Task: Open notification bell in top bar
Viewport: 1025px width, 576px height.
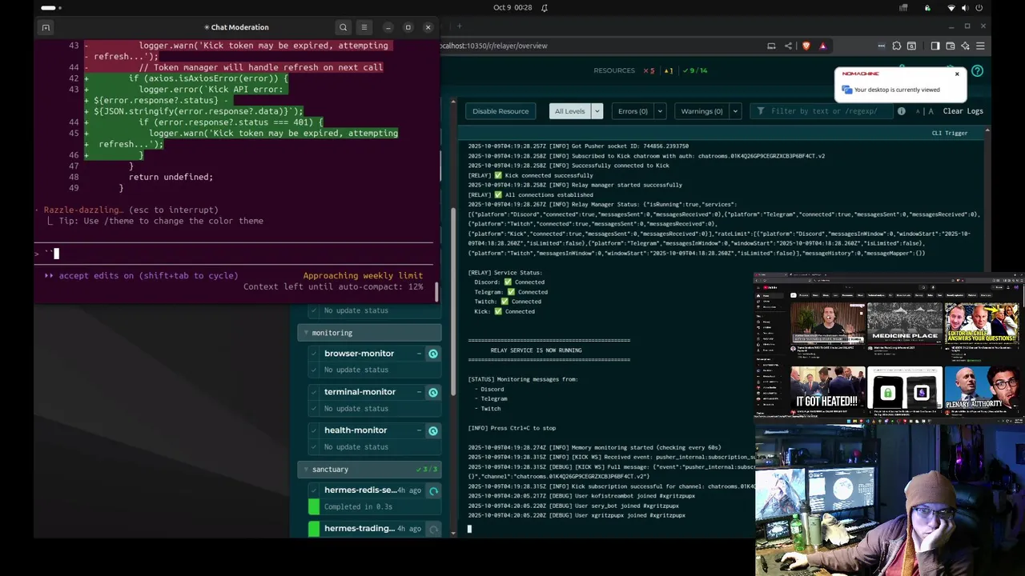Action: point(545,7)
